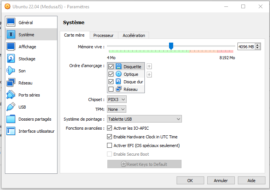The image size is (270, 190).
Task: Open Dossiers partagés folder icon
Action: (x=11, y=119)
